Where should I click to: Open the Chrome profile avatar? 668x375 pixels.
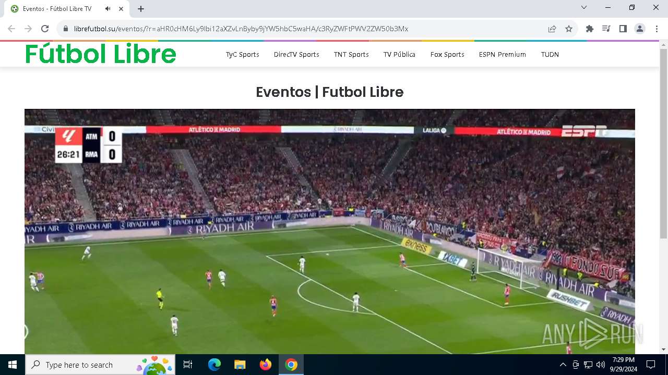pyautogui.click(x=640, y=29)
